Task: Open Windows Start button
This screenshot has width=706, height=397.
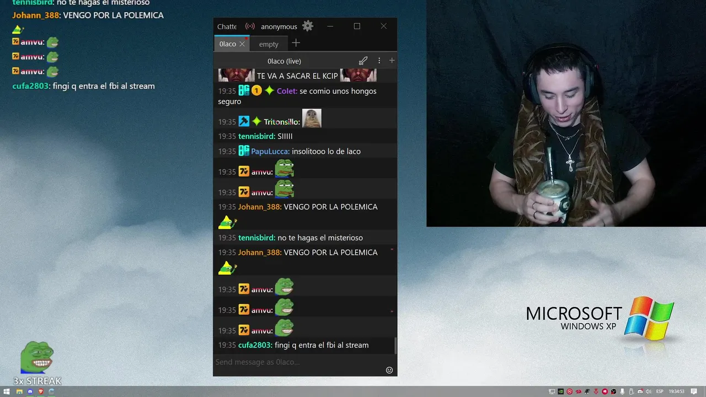Action: [x=7, y=391]
